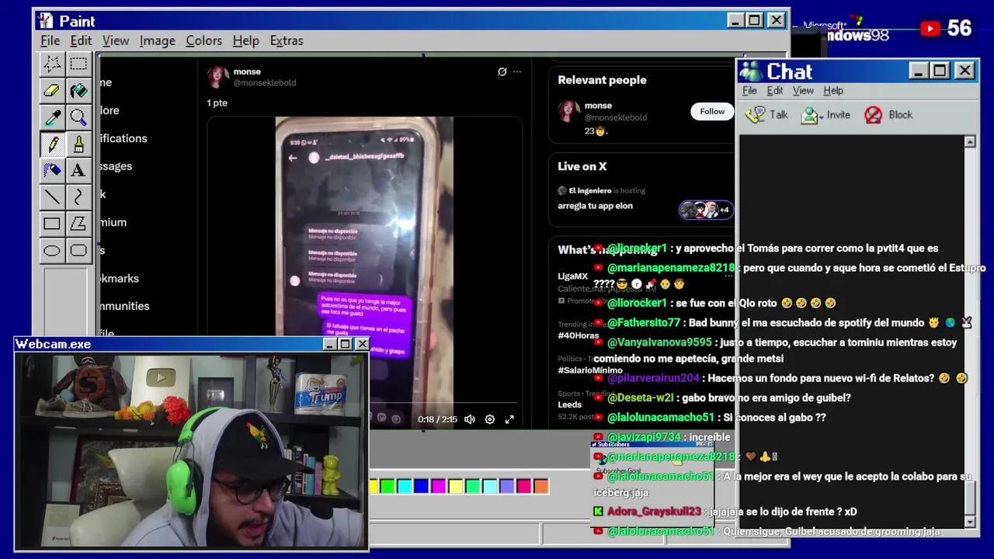
Task: Choose the Eraser tool in Paint toolbox
Action: pyautogui.click(x=52, y=91)
